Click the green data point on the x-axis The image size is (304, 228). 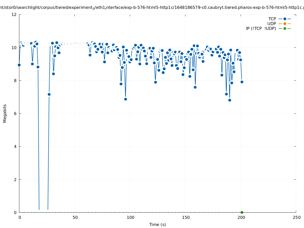(x=242, y=212)
